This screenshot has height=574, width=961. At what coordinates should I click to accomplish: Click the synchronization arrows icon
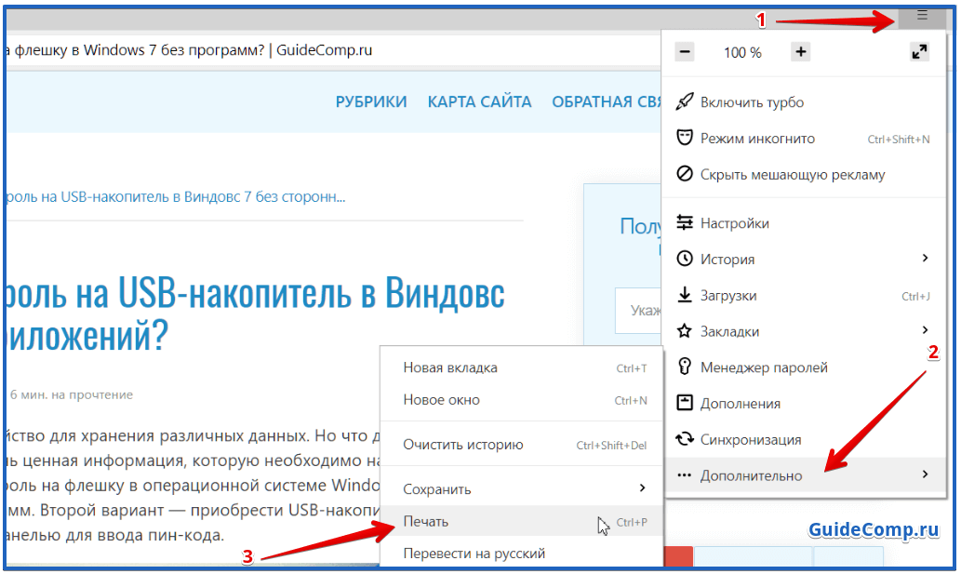pos(685,438)
